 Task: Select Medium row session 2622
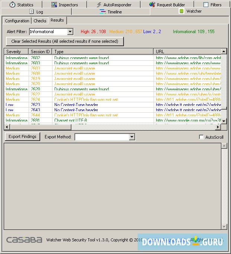[x=113, y=94]
